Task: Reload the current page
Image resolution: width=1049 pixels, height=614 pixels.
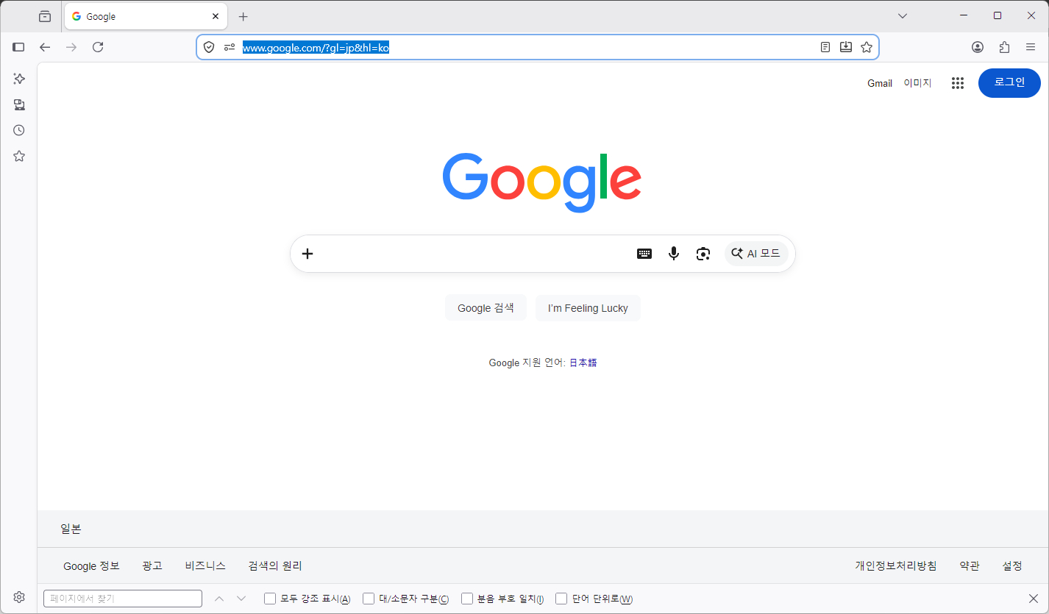Action: tap(98, 47)
